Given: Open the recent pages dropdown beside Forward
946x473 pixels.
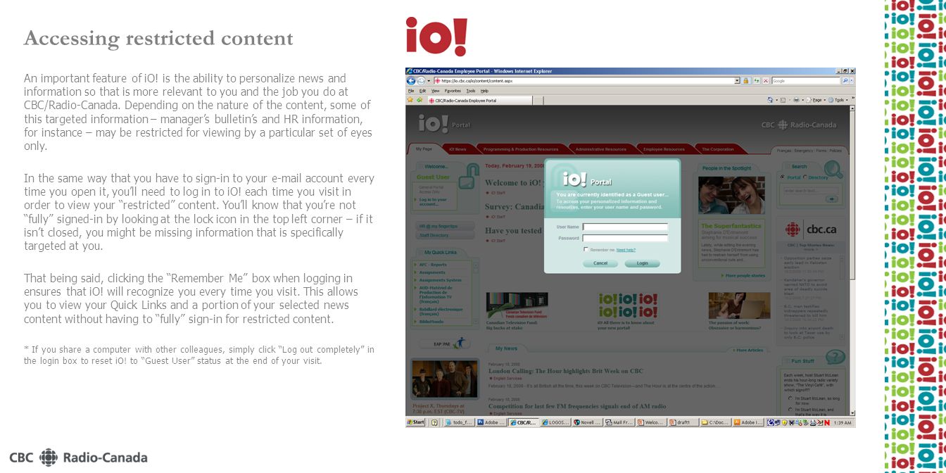Looking at the screenshot, I should pyautogui.click(x=429, y=81).
